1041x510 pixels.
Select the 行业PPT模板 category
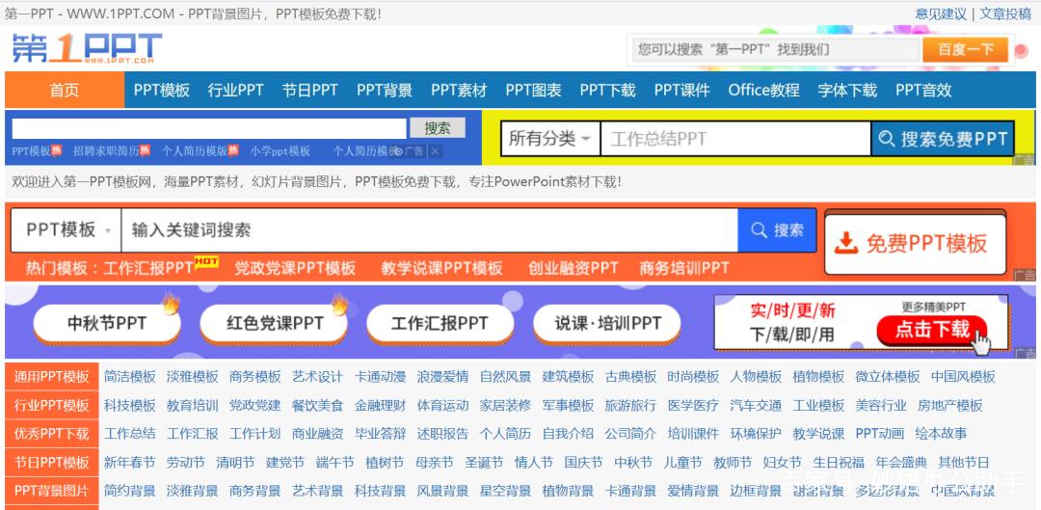coord(52,405)
